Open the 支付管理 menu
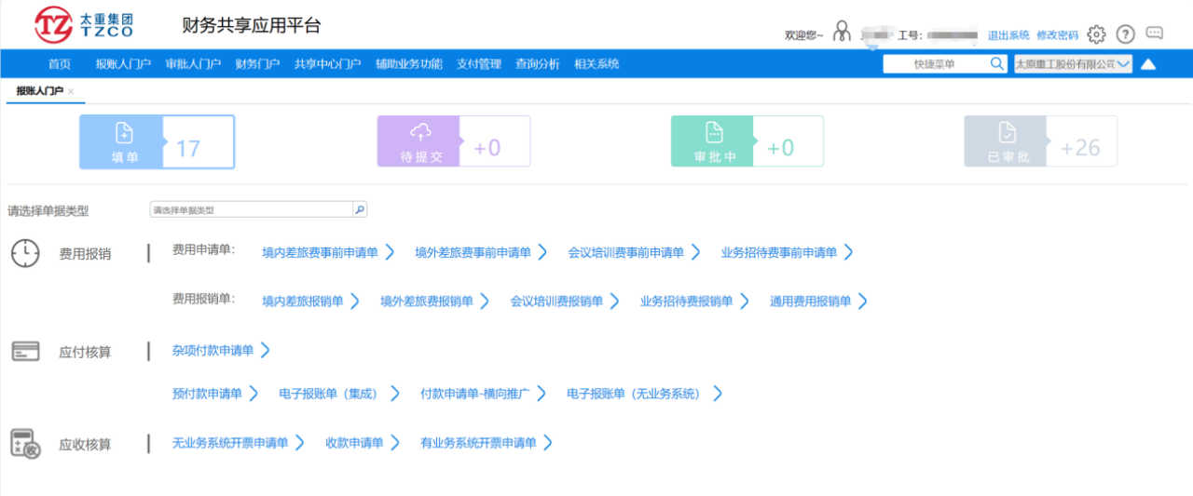The image size is (1193, 496). tap(479, 64)
